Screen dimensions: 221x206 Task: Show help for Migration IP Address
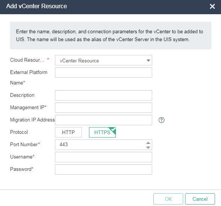tap(162, 120)
